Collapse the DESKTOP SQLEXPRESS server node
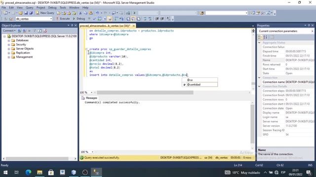The height and width of the screenshot is (177, 316). 4,36
